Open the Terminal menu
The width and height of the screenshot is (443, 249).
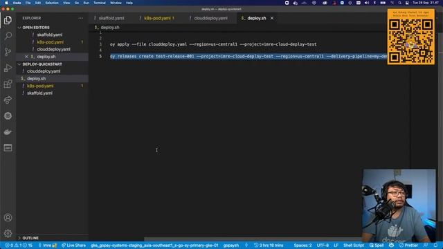point(100,3)
